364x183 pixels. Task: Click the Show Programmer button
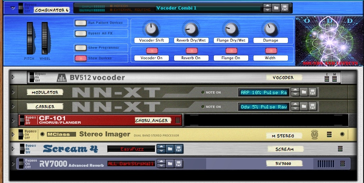[x=80, y=48]
